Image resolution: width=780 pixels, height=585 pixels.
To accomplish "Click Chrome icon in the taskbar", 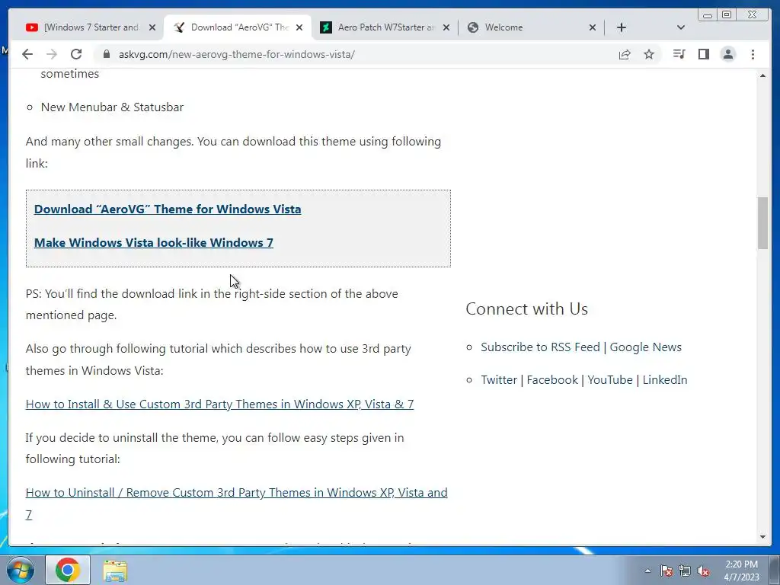I will point(68,570).
